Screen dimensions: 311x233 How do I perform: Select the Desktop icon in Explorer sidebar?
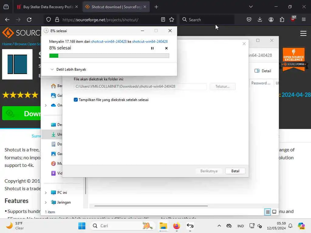click(53, 125)
